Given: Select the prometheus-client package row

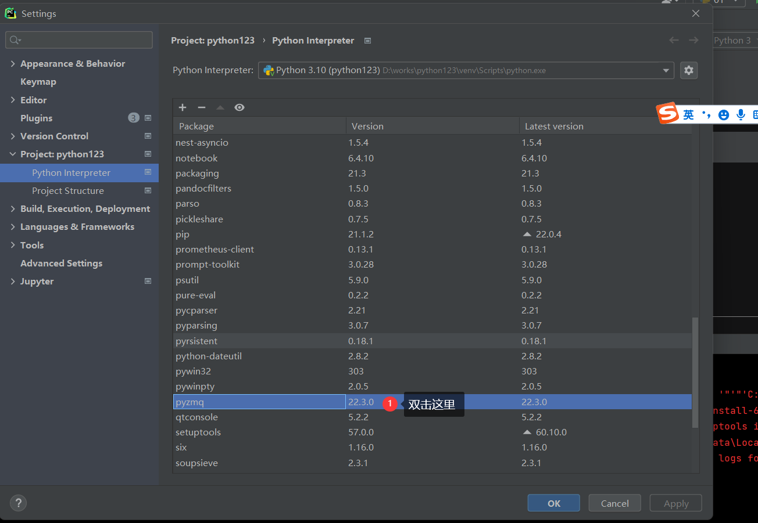Looking at the screenshot, I should click(432, 249).
